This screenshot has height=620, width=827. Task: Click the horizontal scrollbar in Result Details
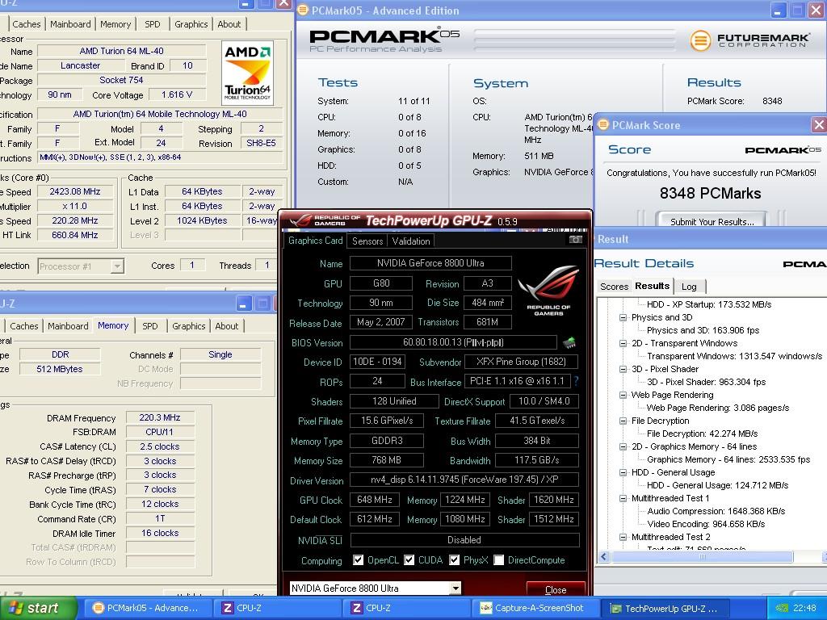[x=702, y=557]
